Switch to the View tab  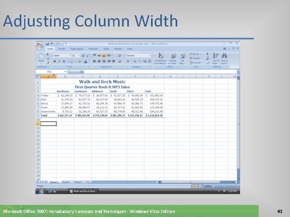click(x=130, y=49)
